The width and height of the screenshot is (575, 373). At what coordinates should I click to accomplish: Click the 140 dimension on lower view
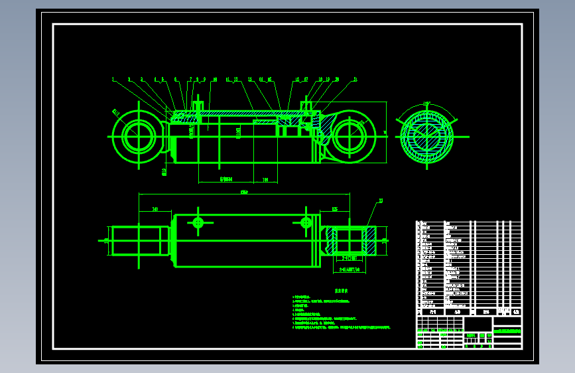[155, 209]
